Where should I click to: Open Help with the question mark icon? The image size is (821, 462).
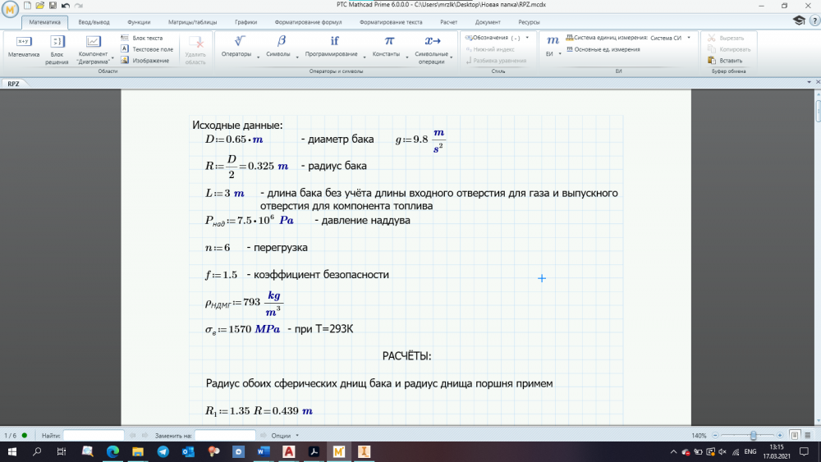814,21
